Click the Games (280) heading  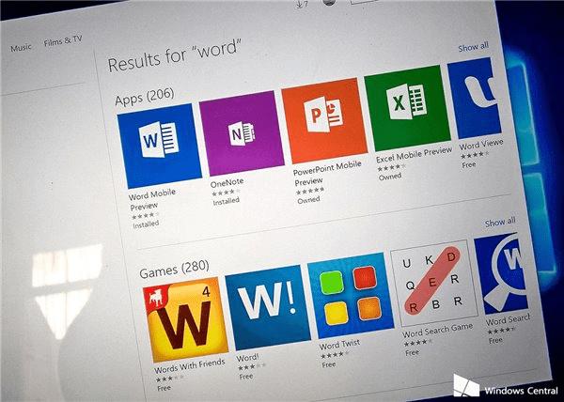(x=174, y=269)
